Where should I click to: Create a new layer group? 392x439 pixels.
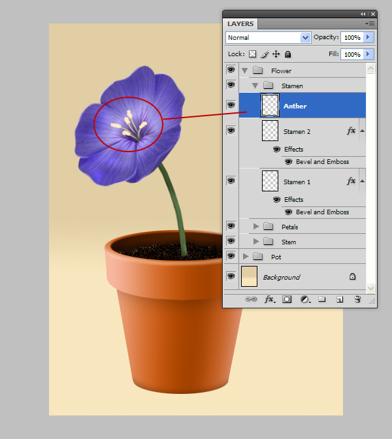pos(322,299)
